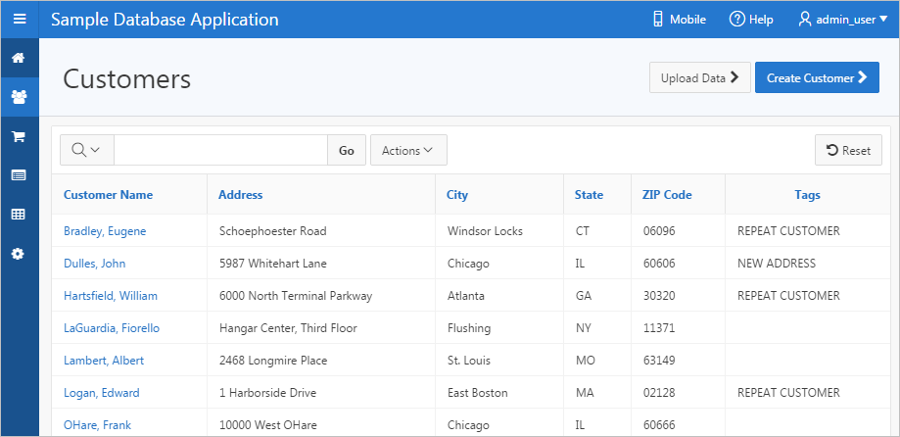Viewport: 900px width, 437px height.
Task: Expand the Actions menu
Action: pos(408,150)
